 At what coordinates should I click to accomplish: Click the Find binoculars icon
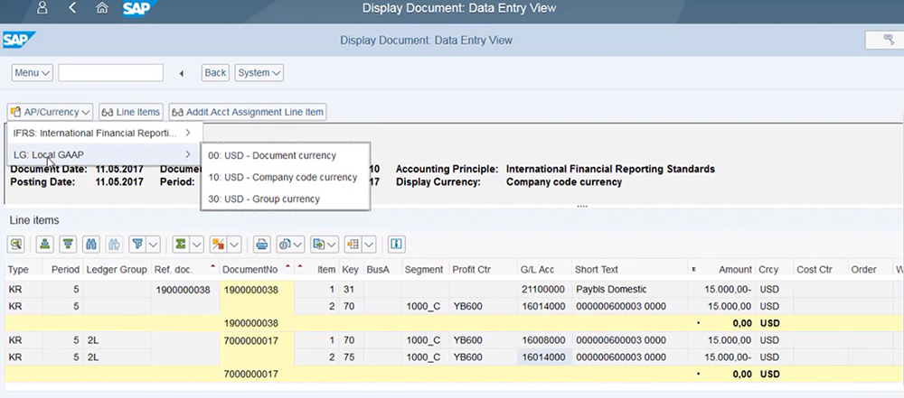tap(90, 244)
